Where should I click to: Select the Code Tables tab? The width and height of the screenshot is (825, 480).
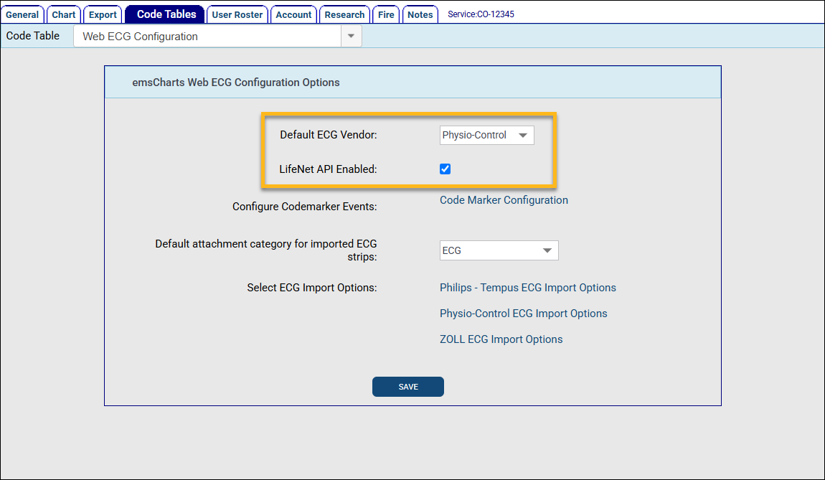click(x=166, y=14)
